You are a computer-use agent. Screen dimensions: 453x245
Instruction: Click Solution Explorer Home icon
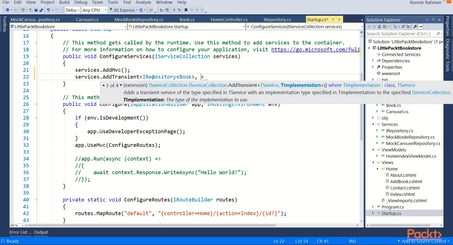[x=379, y=27]
